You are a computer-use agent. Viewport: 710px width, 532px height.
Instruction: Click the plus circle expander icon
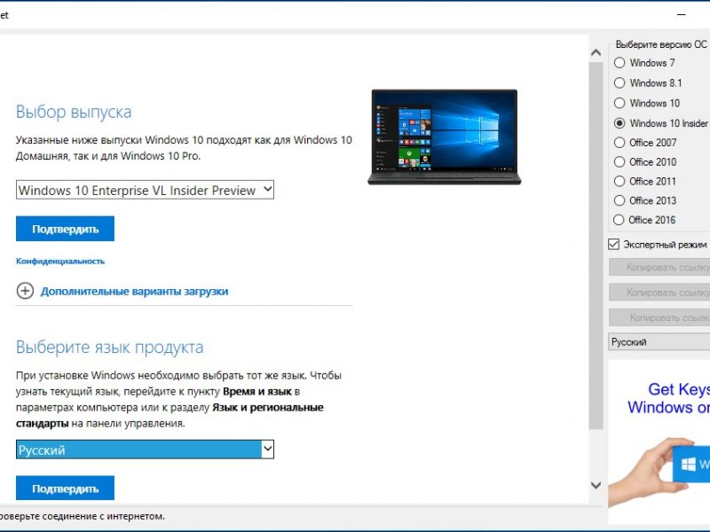tap(26, 291)
